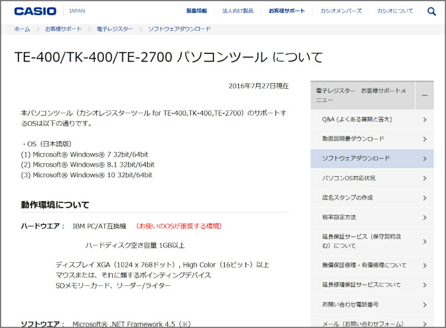
Task: Click the 電子レジスター お客様サポートメニュー sidebar header
Action: pyautogui.click(x=362, y=95)
